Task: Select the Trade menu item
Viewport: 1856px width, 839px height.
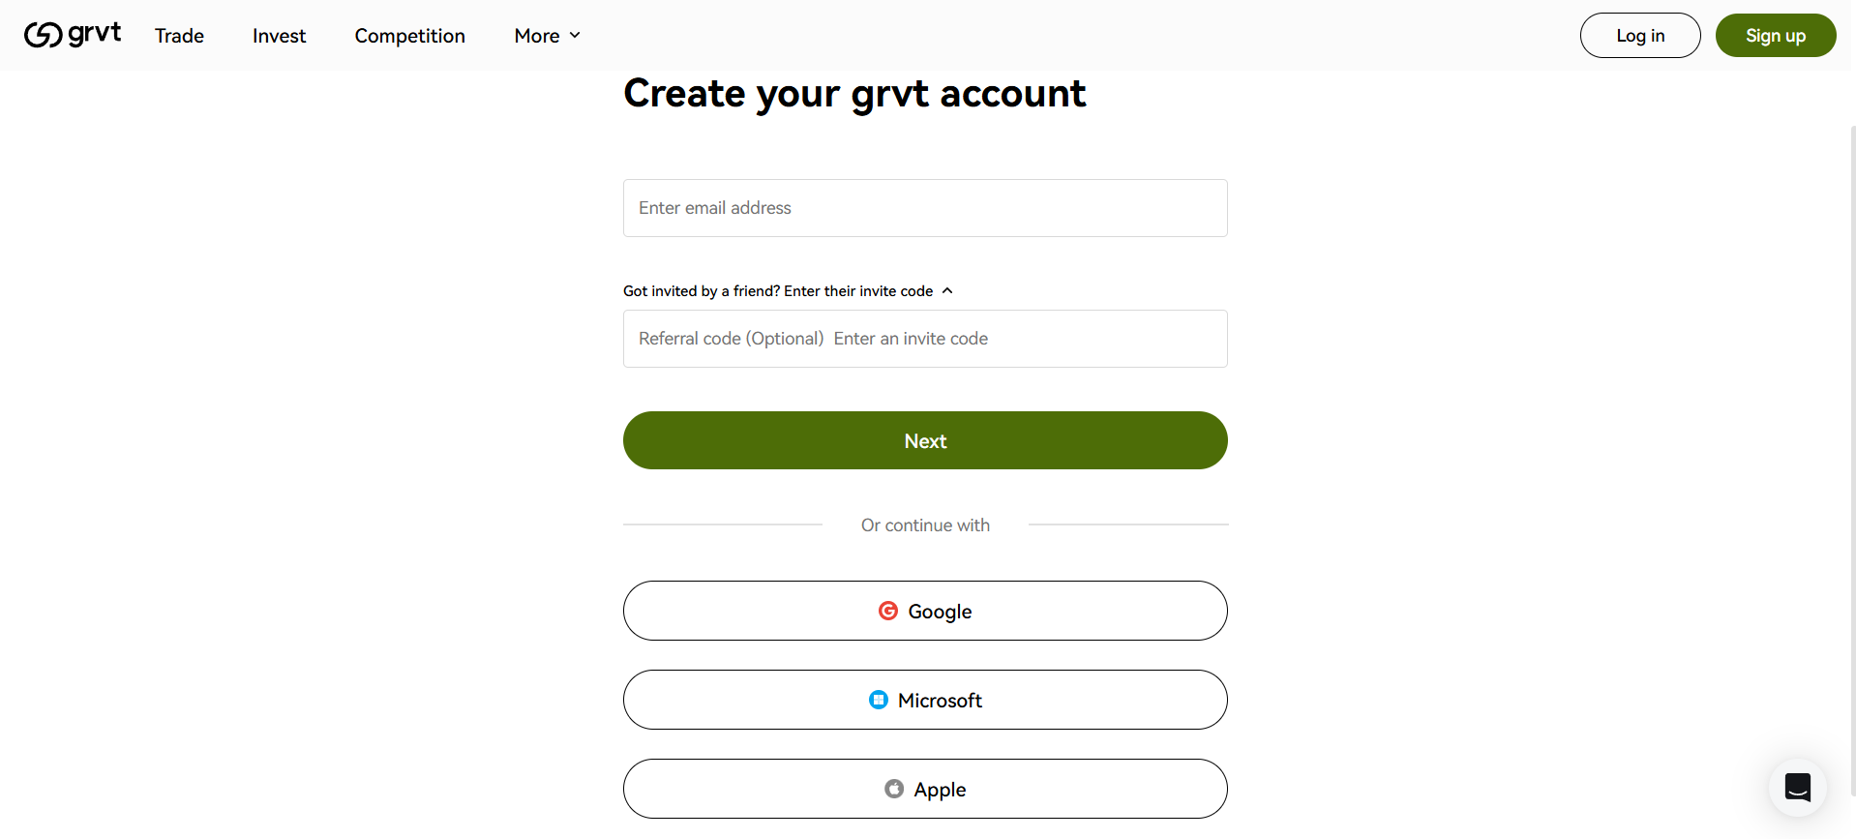Action: coord(178,36)
